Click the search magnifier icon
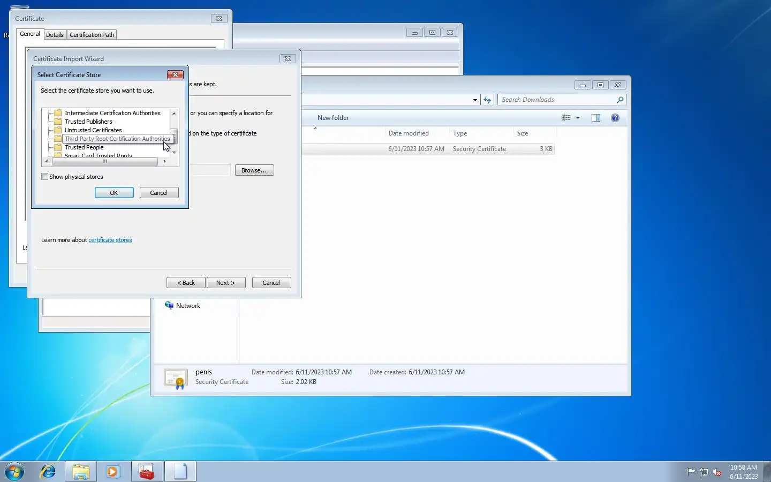Image resolution: width=771 pixels, height=482 pixels. 620,100
